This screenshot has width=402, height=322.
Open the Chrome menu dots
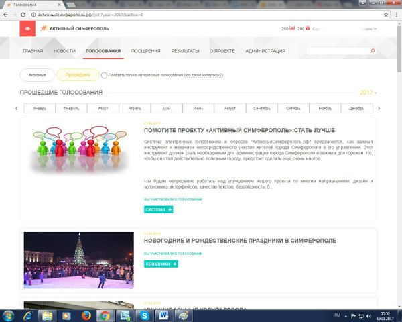(397, 15)
